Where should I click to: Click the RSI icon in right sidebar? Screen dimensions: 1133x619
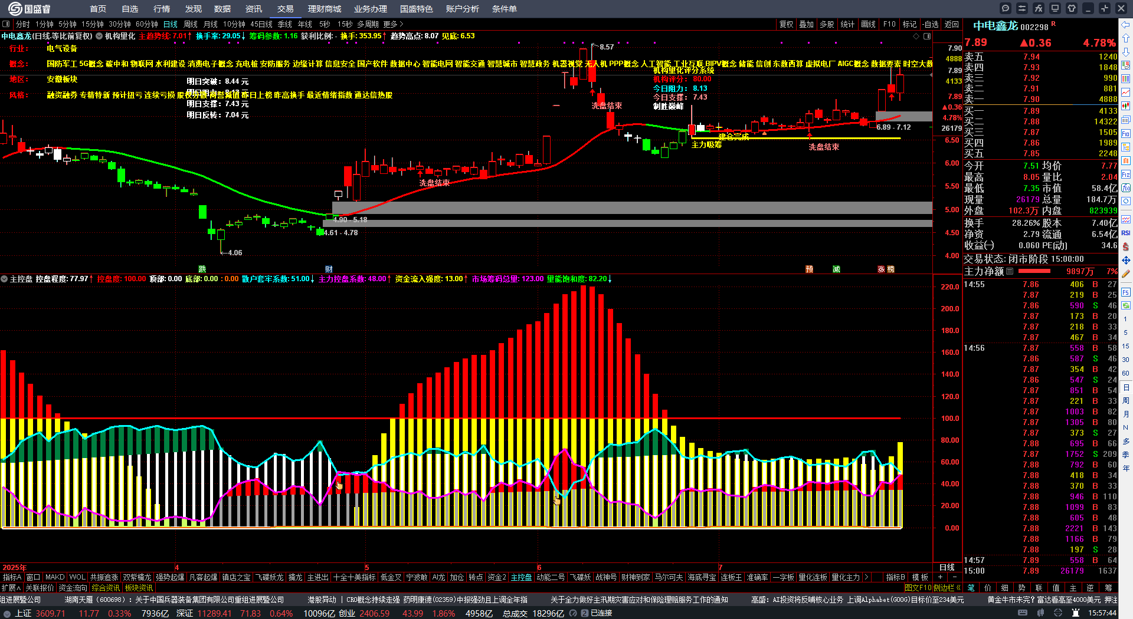click(1126, 233)
